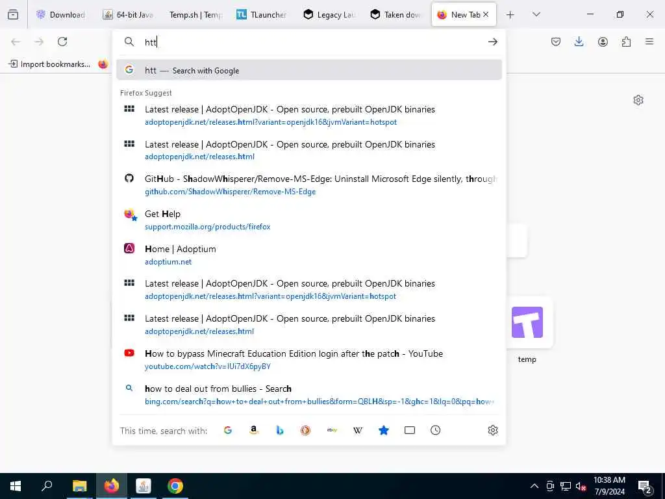Search bookmarks with star icon
This screenshot has height=499, width=665.
point(384,430)
